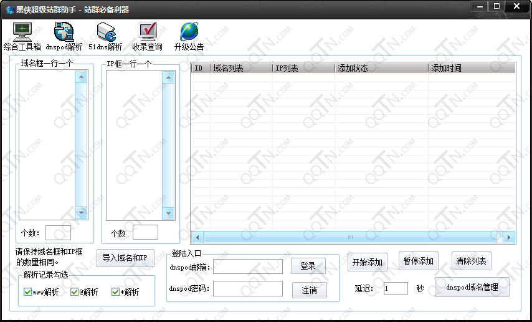Click the 添加状态 column header

coord(381,68)
